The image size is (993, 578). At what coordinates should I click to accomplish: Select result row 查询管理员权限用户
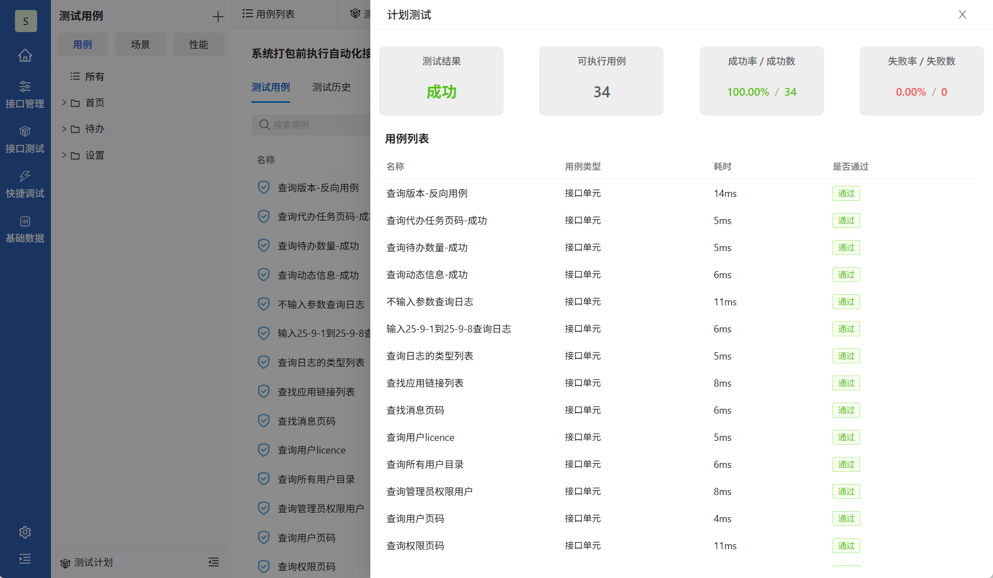pos(678,492)
